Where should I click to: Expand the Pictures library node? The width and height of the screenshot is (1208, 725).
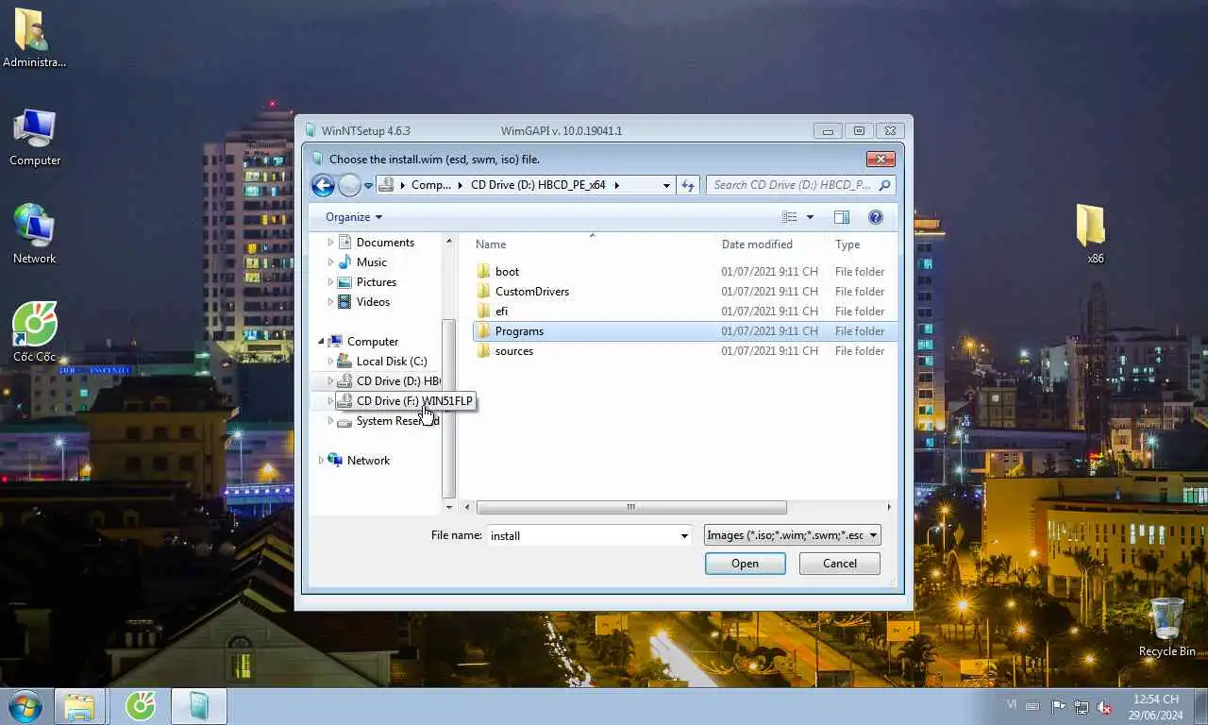330,282
